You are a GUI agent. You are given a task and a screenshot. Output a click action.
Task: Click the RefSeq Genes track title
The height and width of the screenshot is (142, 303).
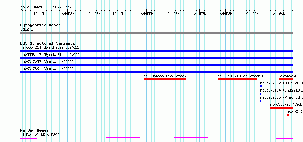coord(35,130)
